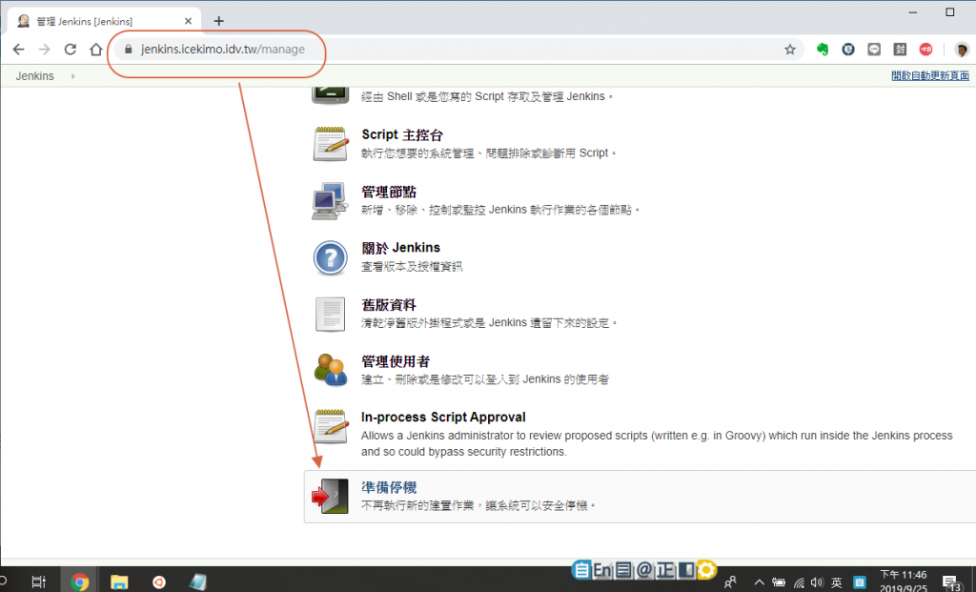976x592 pixels.
Task: Open Task View on the taskbar
Action: coord(38,582)
